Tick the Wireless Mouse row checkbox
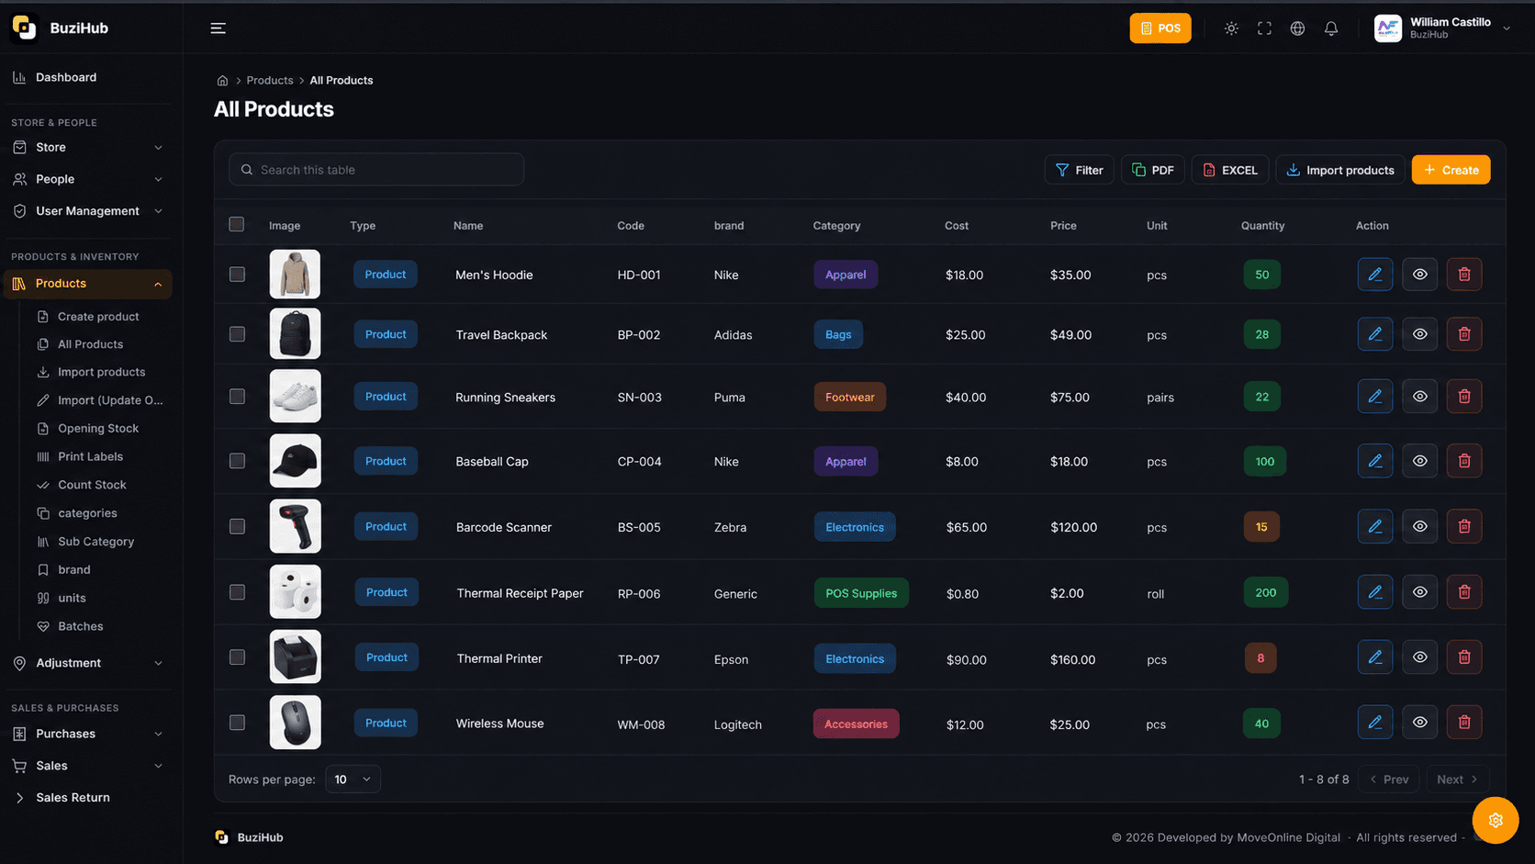This screenshot has width=1535, height=864. (237, 723)
